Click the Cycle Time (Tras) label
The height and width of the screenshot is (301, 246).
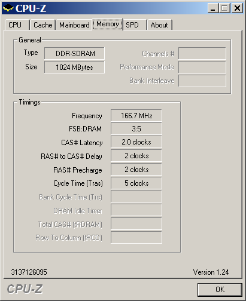point(78,183)
